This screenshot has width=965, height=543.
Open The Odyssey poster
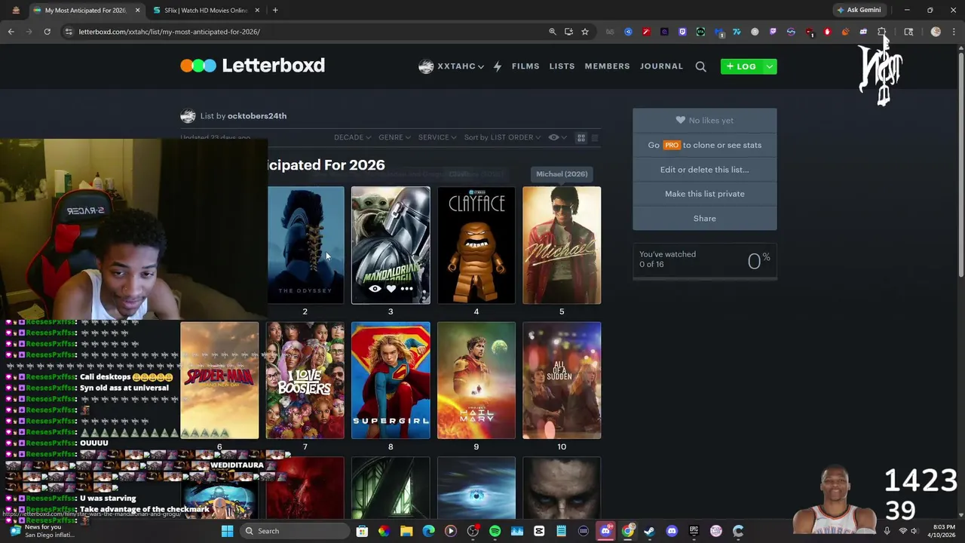305,245
